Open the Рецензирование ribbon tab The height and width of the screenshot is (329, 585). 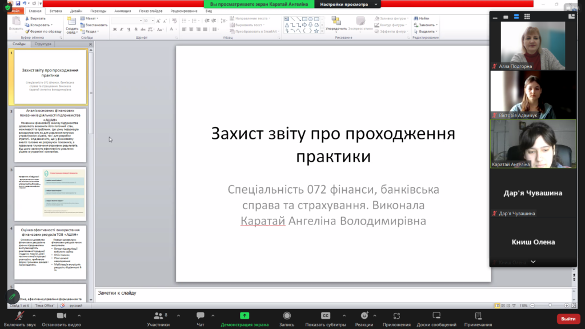click(184, 11)
